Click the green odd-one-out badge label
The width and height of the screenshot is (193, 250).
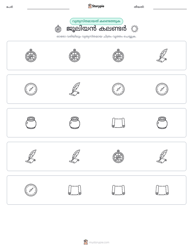[x=96, y=21]
